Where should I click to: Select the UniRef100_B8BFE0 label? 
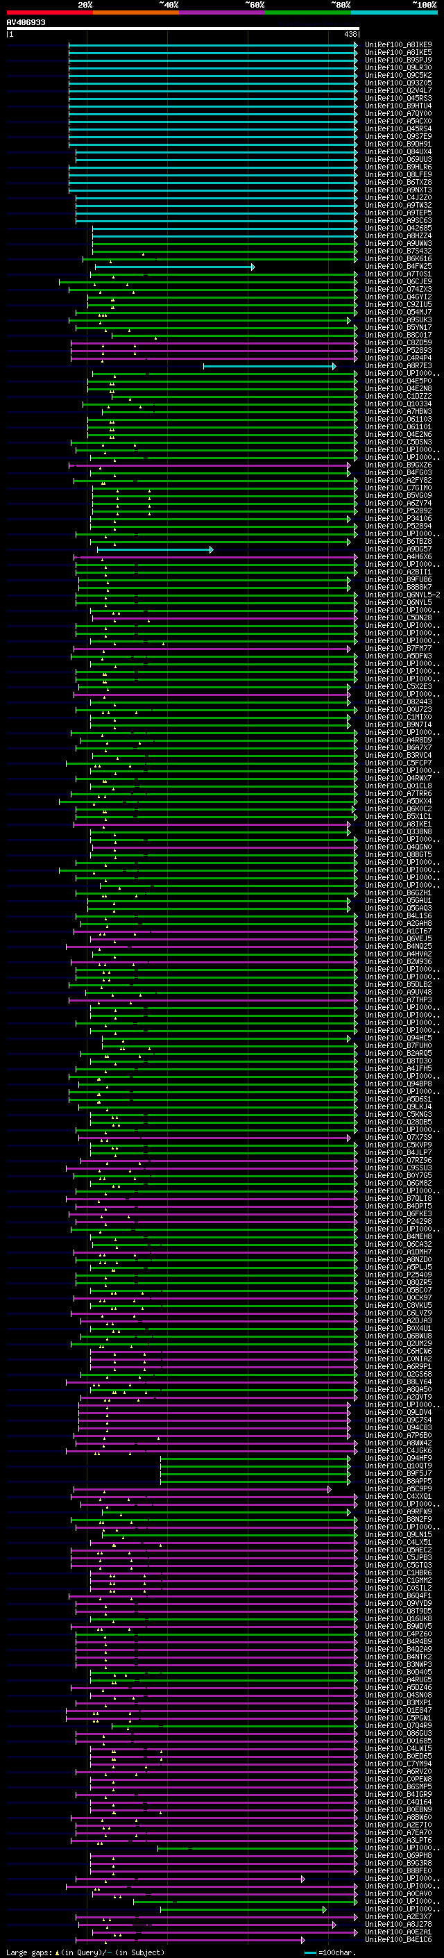pyautogui.click(x=398, y=1870)
